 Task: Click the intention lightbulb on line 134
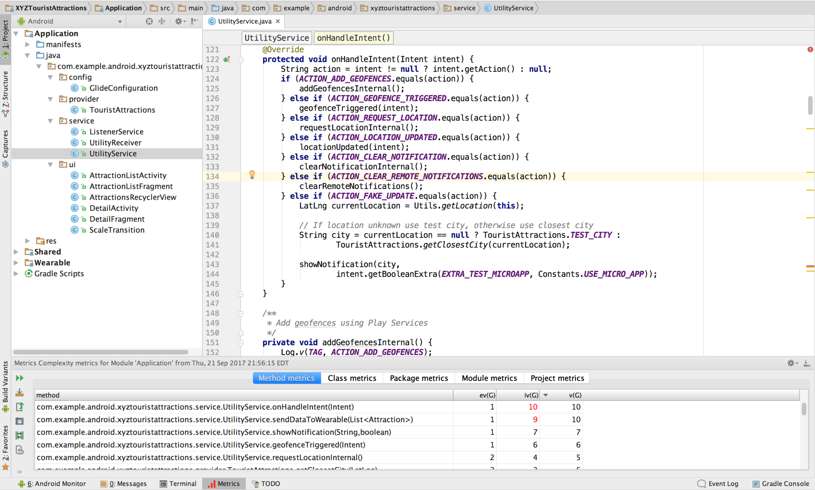252,175
